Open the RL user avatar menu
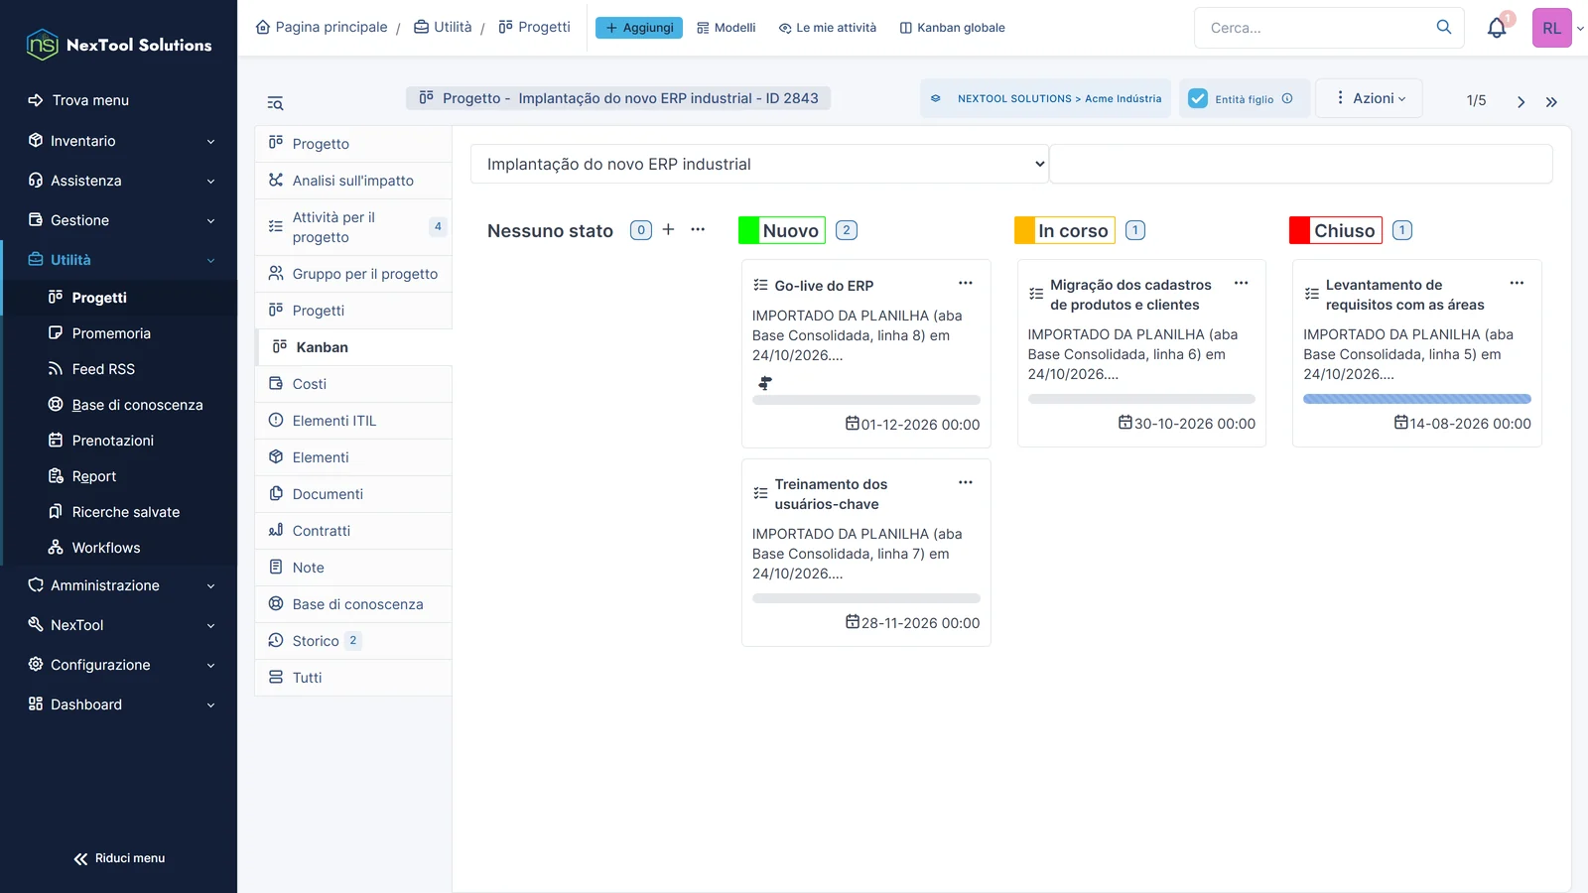Viewport: 1588px width, 893px height. click(1551, 28)
